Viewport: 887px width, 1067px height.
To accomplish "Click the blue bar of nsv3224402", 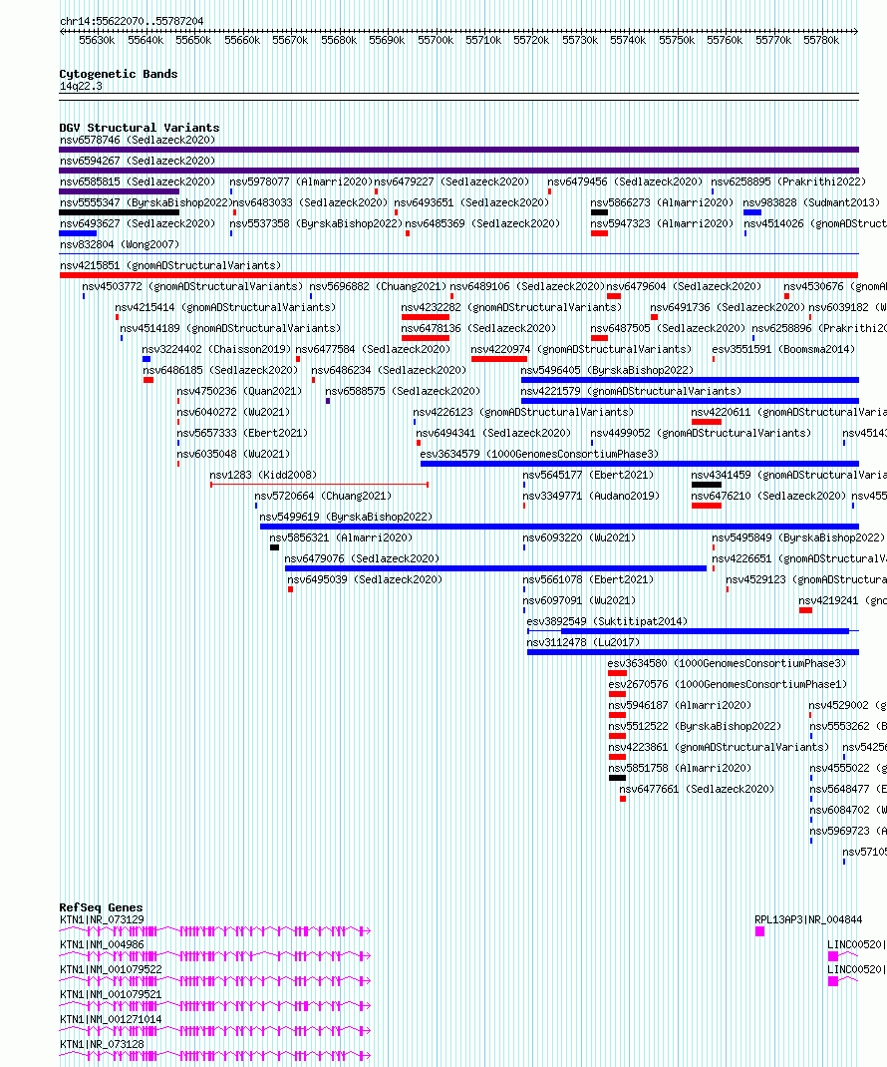I will [147, 359].
